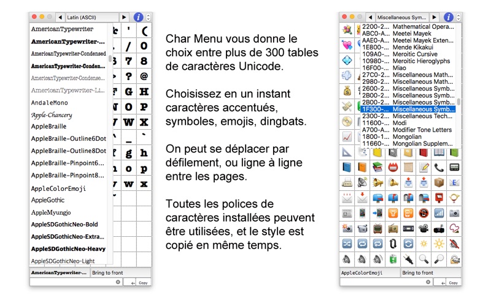Click the camera with flash emoji
Viewport: 491px width, 306px height.
coord(347,228)
